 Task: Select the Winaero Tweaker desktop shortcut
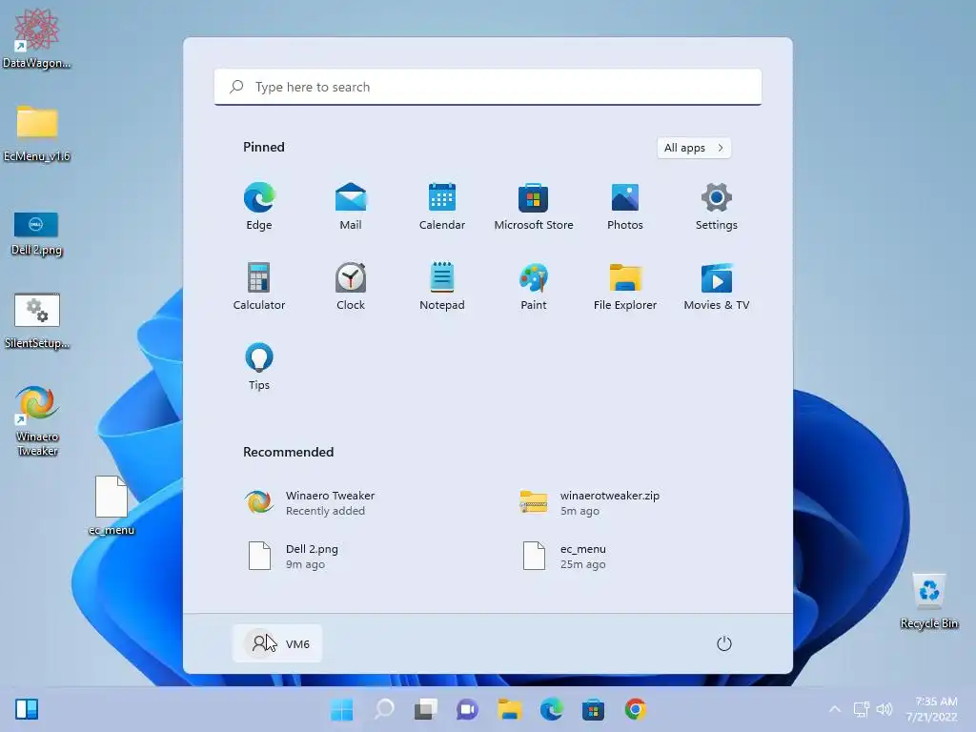37,420
